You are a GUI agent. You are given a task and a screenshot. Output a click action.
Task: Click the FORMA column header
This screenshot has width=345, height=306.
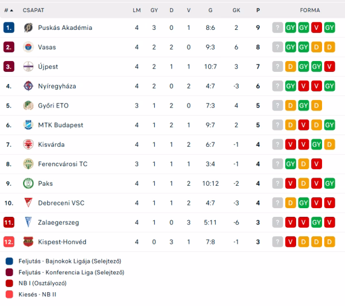pos(310,10)
